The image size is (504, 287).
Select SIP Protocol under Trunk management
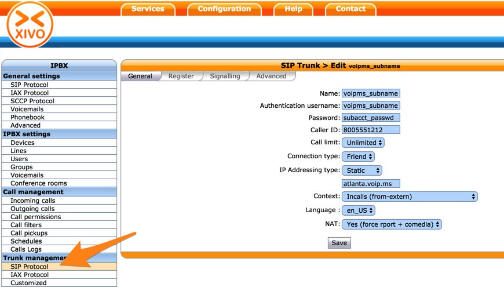[x=59, y=266]
